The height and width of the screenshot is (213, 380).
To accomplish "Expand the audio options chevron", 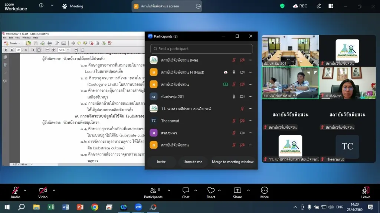I will pyautogui.click(x=25, y=190).
